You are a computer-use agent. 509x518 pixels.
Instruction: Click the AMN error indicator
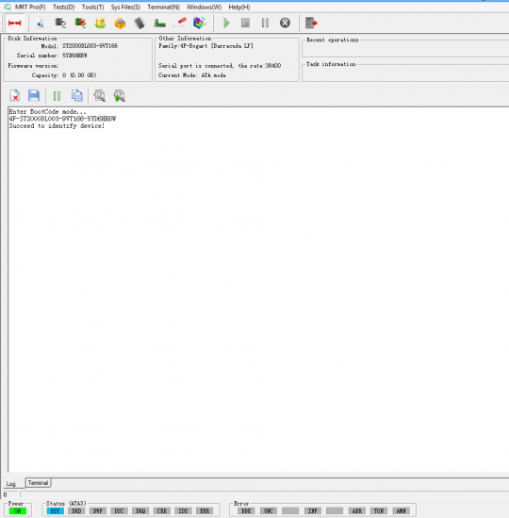click(x=401, y=510)
